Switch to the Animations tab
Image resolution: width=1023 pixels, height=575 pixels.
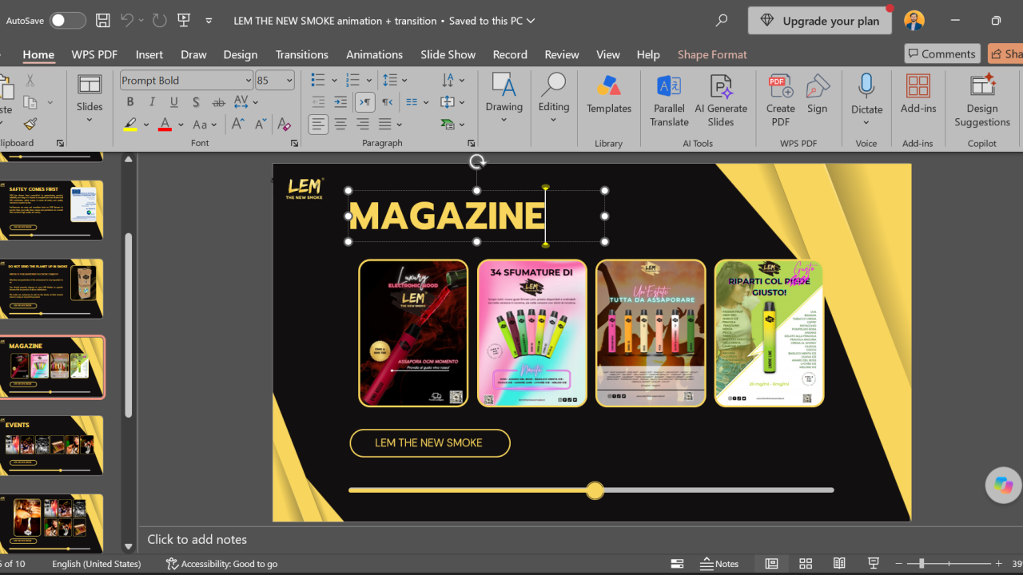tap(374, 54)
